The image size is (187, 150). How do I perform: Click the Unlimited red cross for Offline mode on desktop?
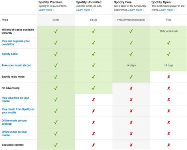pyautogui.click(x=93, y=122)
